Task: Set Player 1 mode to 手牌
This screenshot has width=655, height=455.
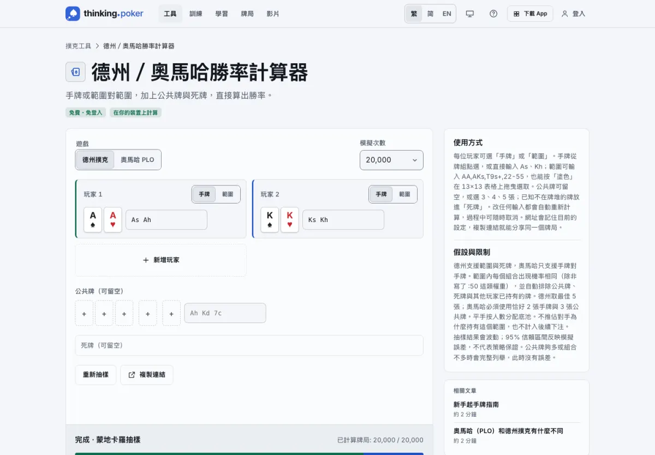Action: pos(204,194)
